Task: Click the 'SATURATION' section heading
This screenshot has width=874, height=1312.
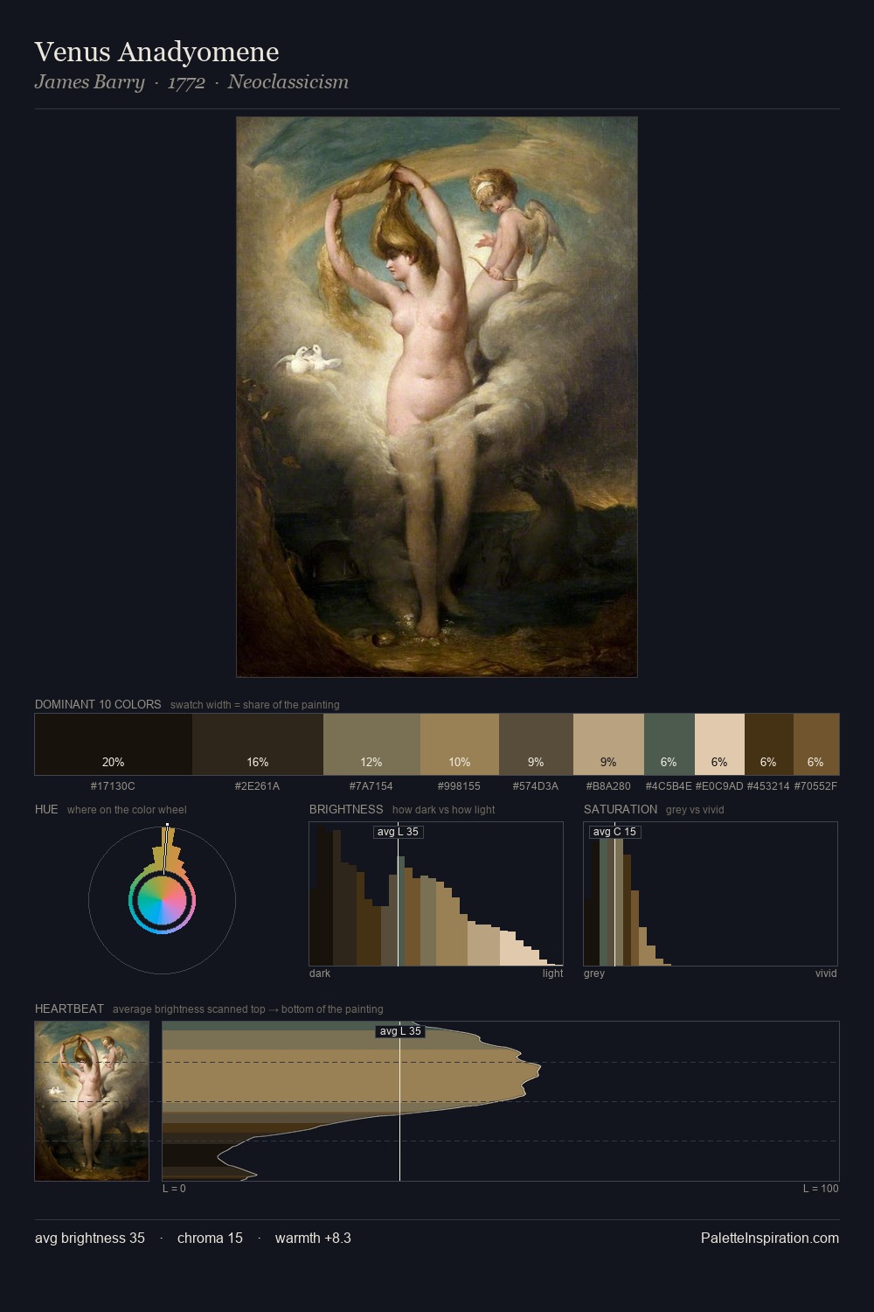Action: pyautogui.click(x=621, y=809)
